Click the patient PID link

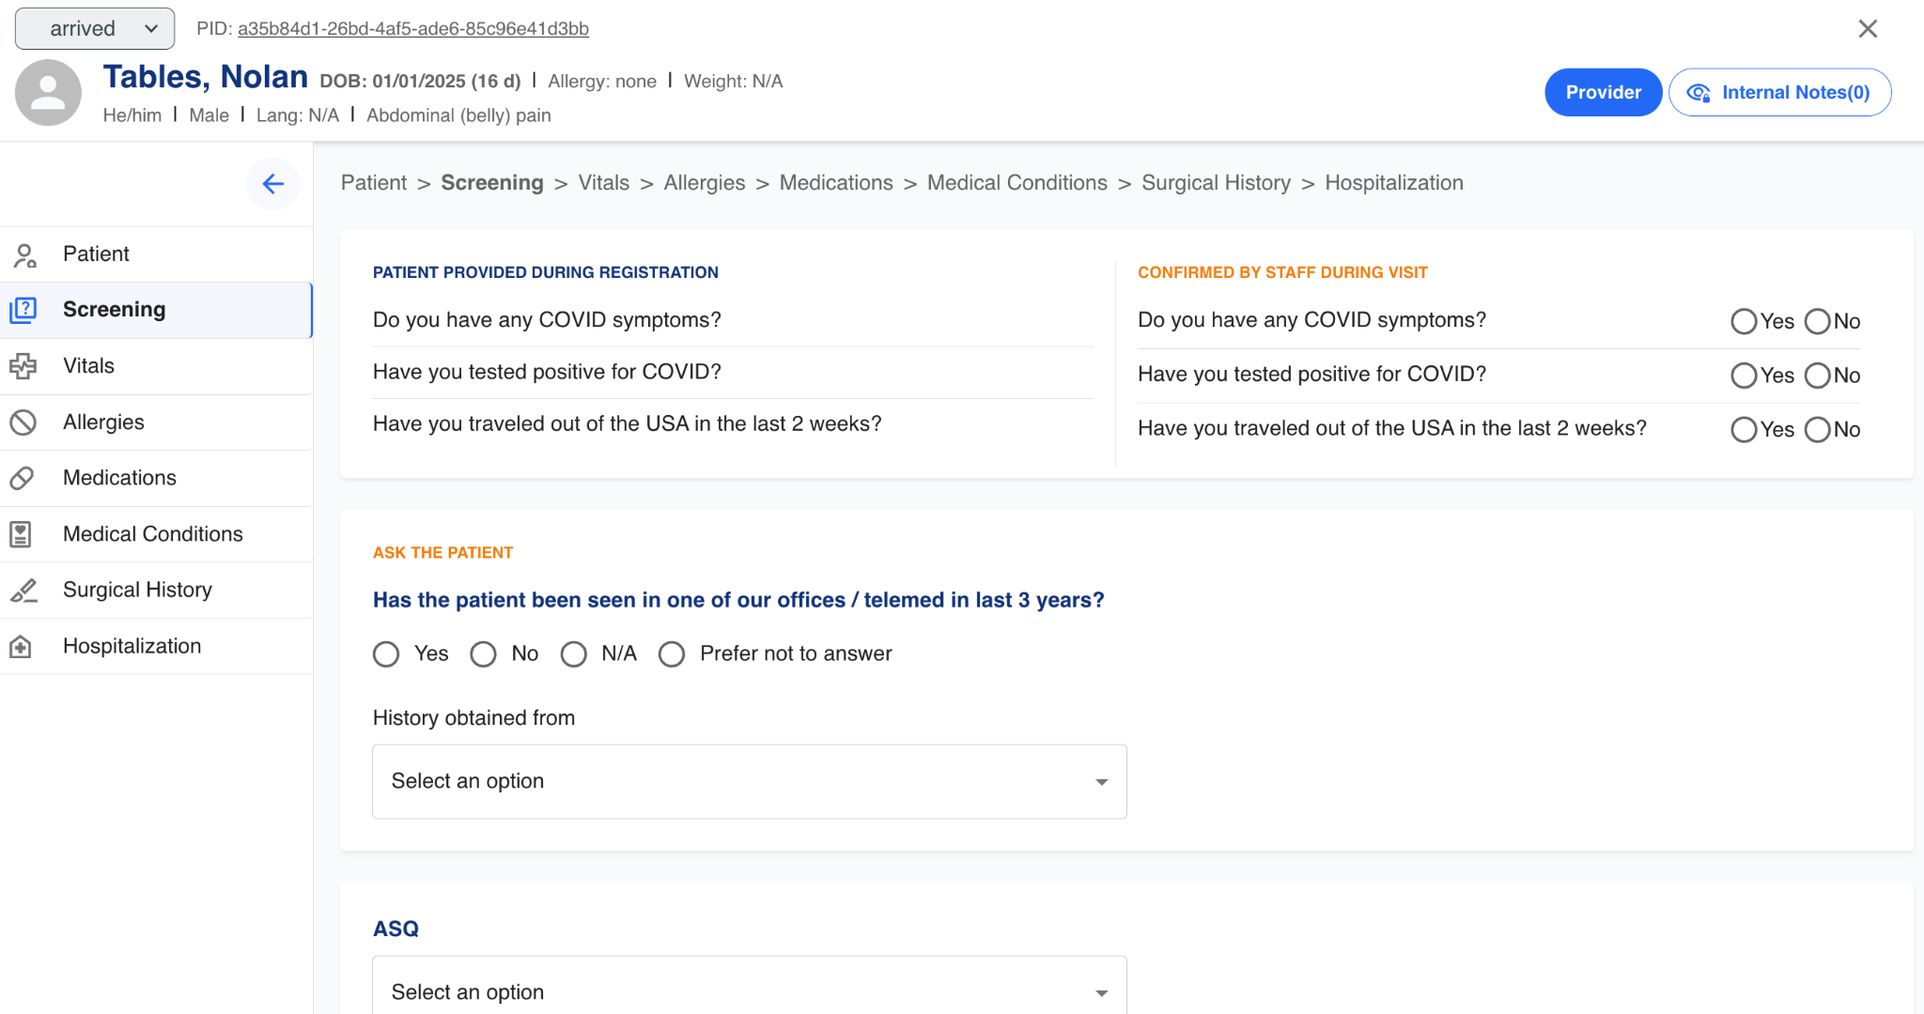click(413, 28)
